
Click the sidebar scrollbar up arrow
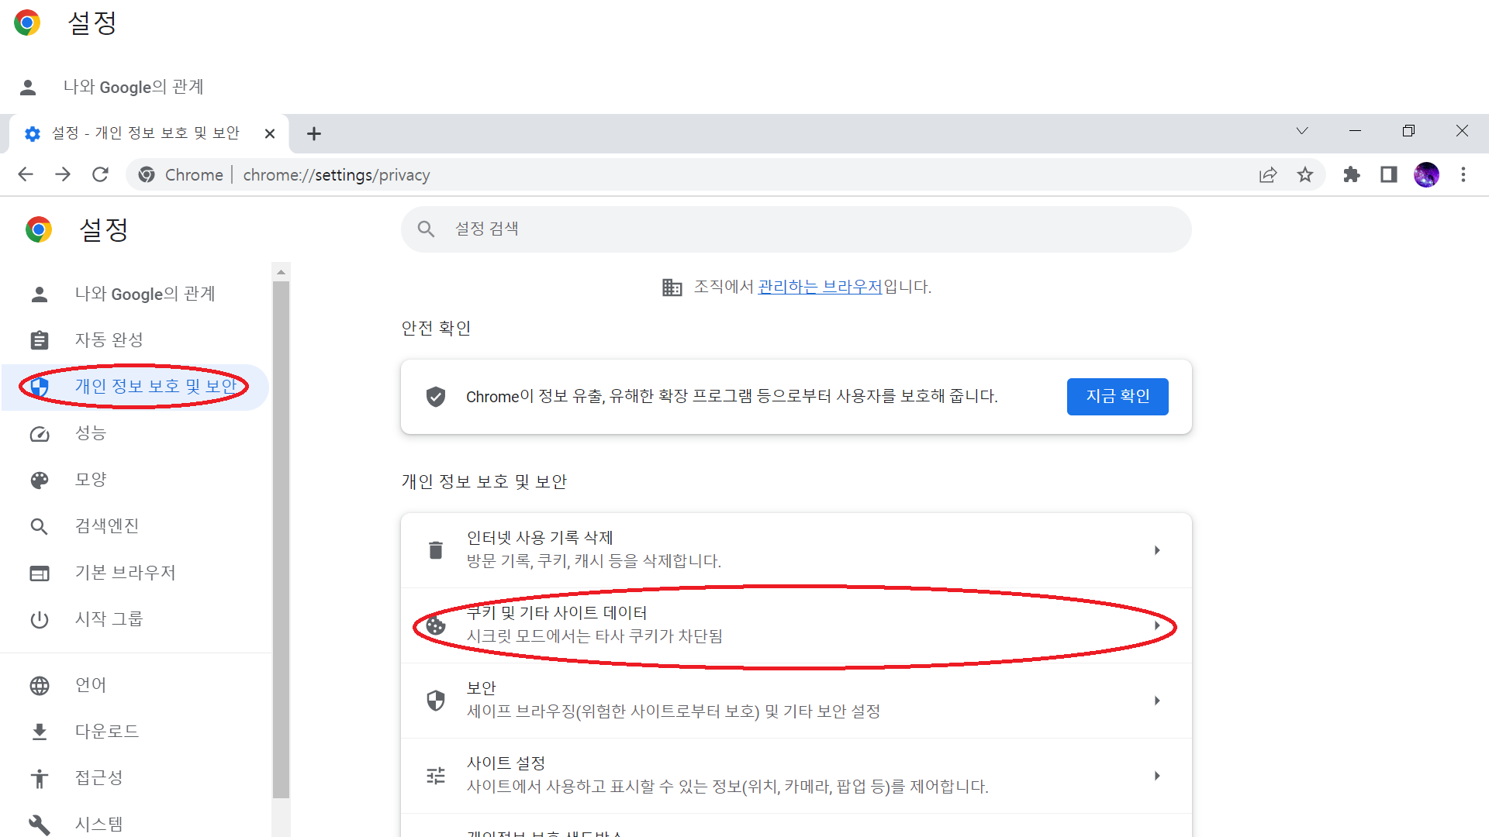282,272
